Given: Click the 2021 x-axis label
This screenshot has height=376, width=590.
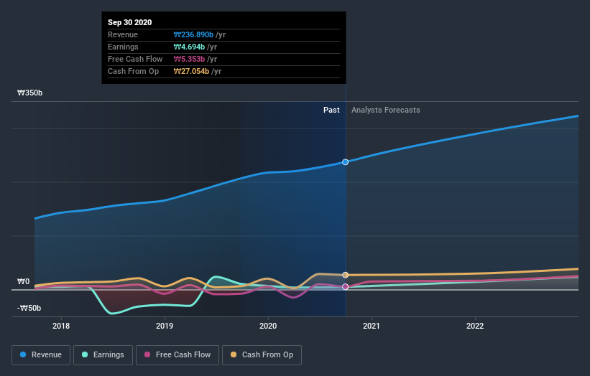Looking at the screenshot, I should click(372, 326).
